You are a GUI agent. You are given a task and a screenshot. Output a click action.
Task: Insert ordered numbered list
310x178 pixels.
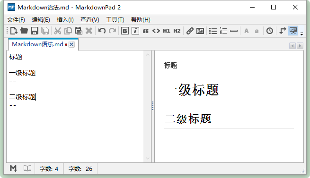tap(223, 31)
